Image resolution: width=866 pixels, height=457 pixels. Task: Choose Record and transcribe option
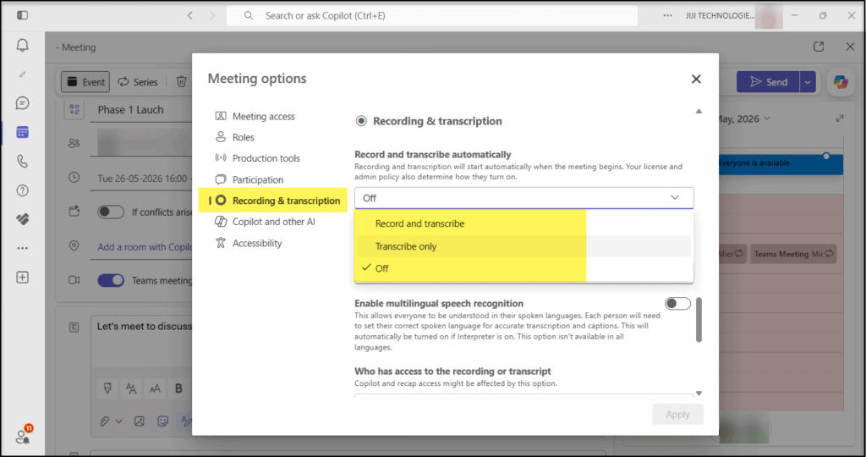(x=523, y=223)
